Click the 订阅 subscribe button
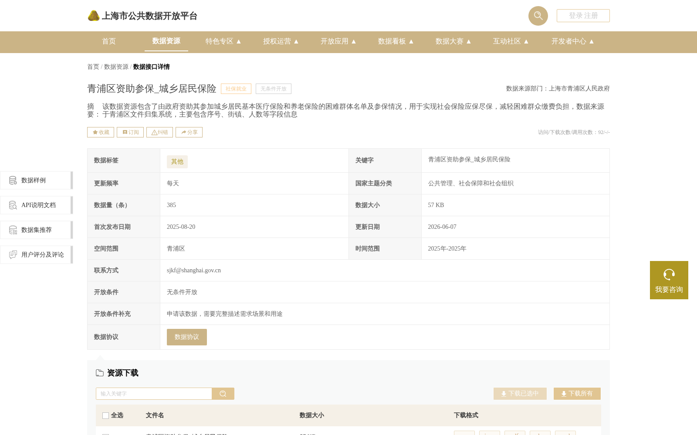697x435 pixels. click(x=130, y=132)
